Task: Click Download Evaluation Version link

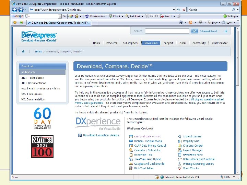Action: [x=101, y=135]
